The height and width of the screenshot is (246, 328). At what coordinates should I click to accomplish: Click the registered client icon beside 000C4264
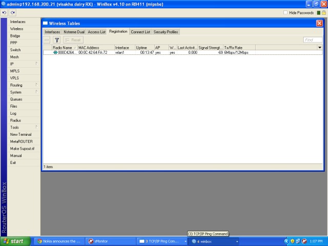point(55,52)
